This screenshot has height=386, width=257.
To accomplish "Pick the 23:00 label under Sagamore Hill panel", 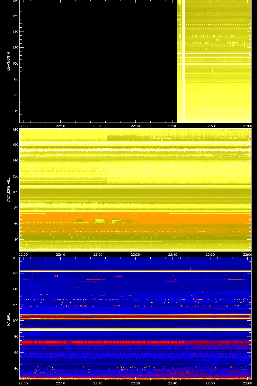I will (x=247, y=254).
